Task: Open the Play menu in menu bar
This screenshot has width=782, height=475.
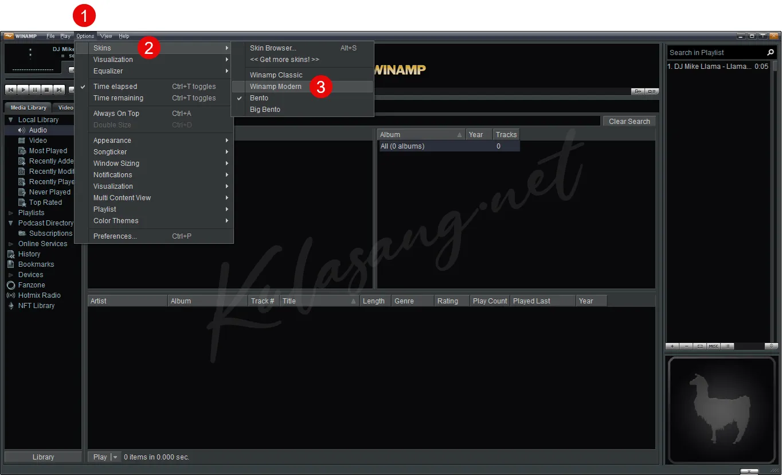Action: point(65,36)
